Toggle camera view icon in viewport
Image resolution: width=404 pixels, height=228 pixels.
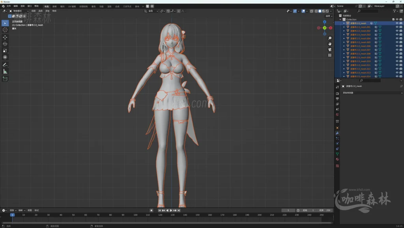[x=330, y=49]
